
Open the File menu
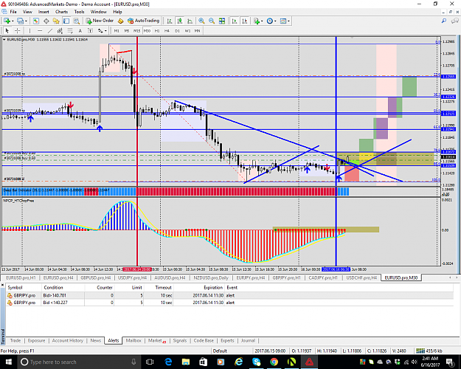click(13, 12)
